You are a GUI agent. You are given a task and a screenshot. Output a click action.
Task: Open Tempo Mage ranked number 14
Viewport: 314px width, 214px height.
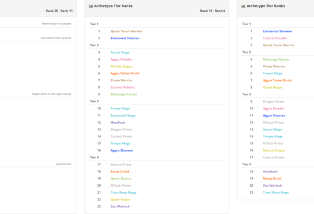click(273, 136)
